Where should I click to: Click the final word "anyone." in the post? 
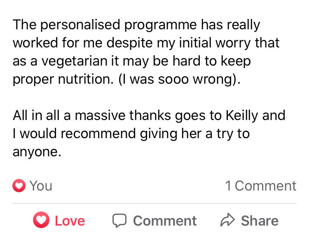click(x=37, y=151)
